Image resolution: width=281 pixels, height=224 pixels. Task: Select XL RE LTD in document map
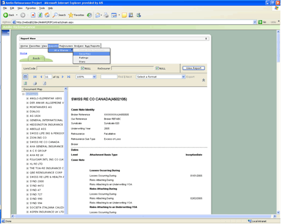[36, 164]
